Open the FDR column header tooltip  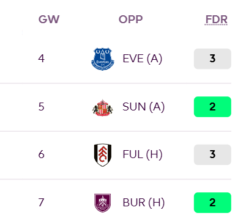click(x=216, y=20)
